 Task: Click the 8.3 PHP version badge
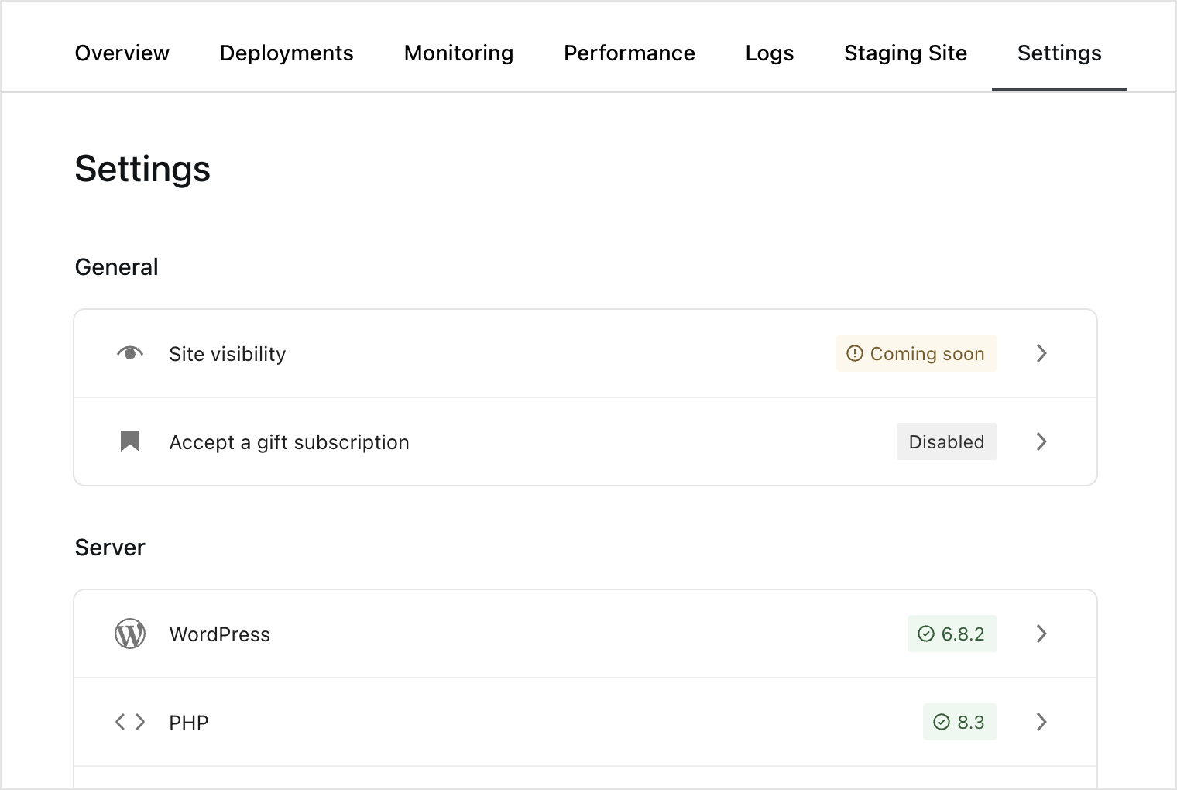pos(960,722)
